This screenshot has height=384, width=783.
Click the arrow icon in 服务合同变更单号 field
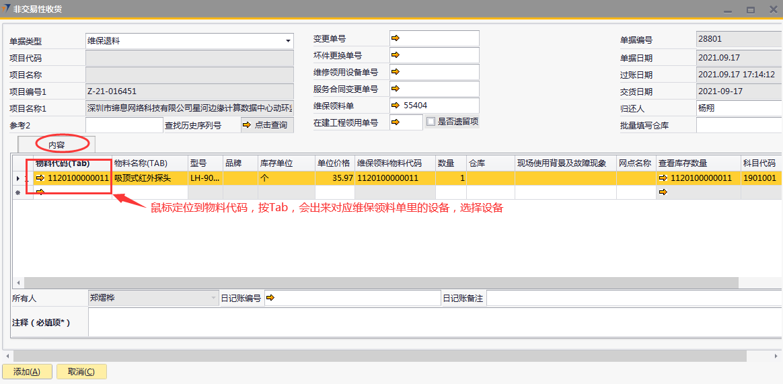[396, 88]
